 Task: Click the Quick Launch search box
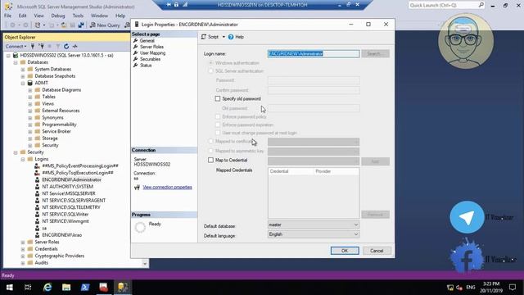tap(446, 5)
